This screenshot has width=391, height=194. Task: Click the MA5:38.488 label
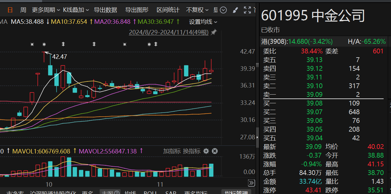(27, 22)
